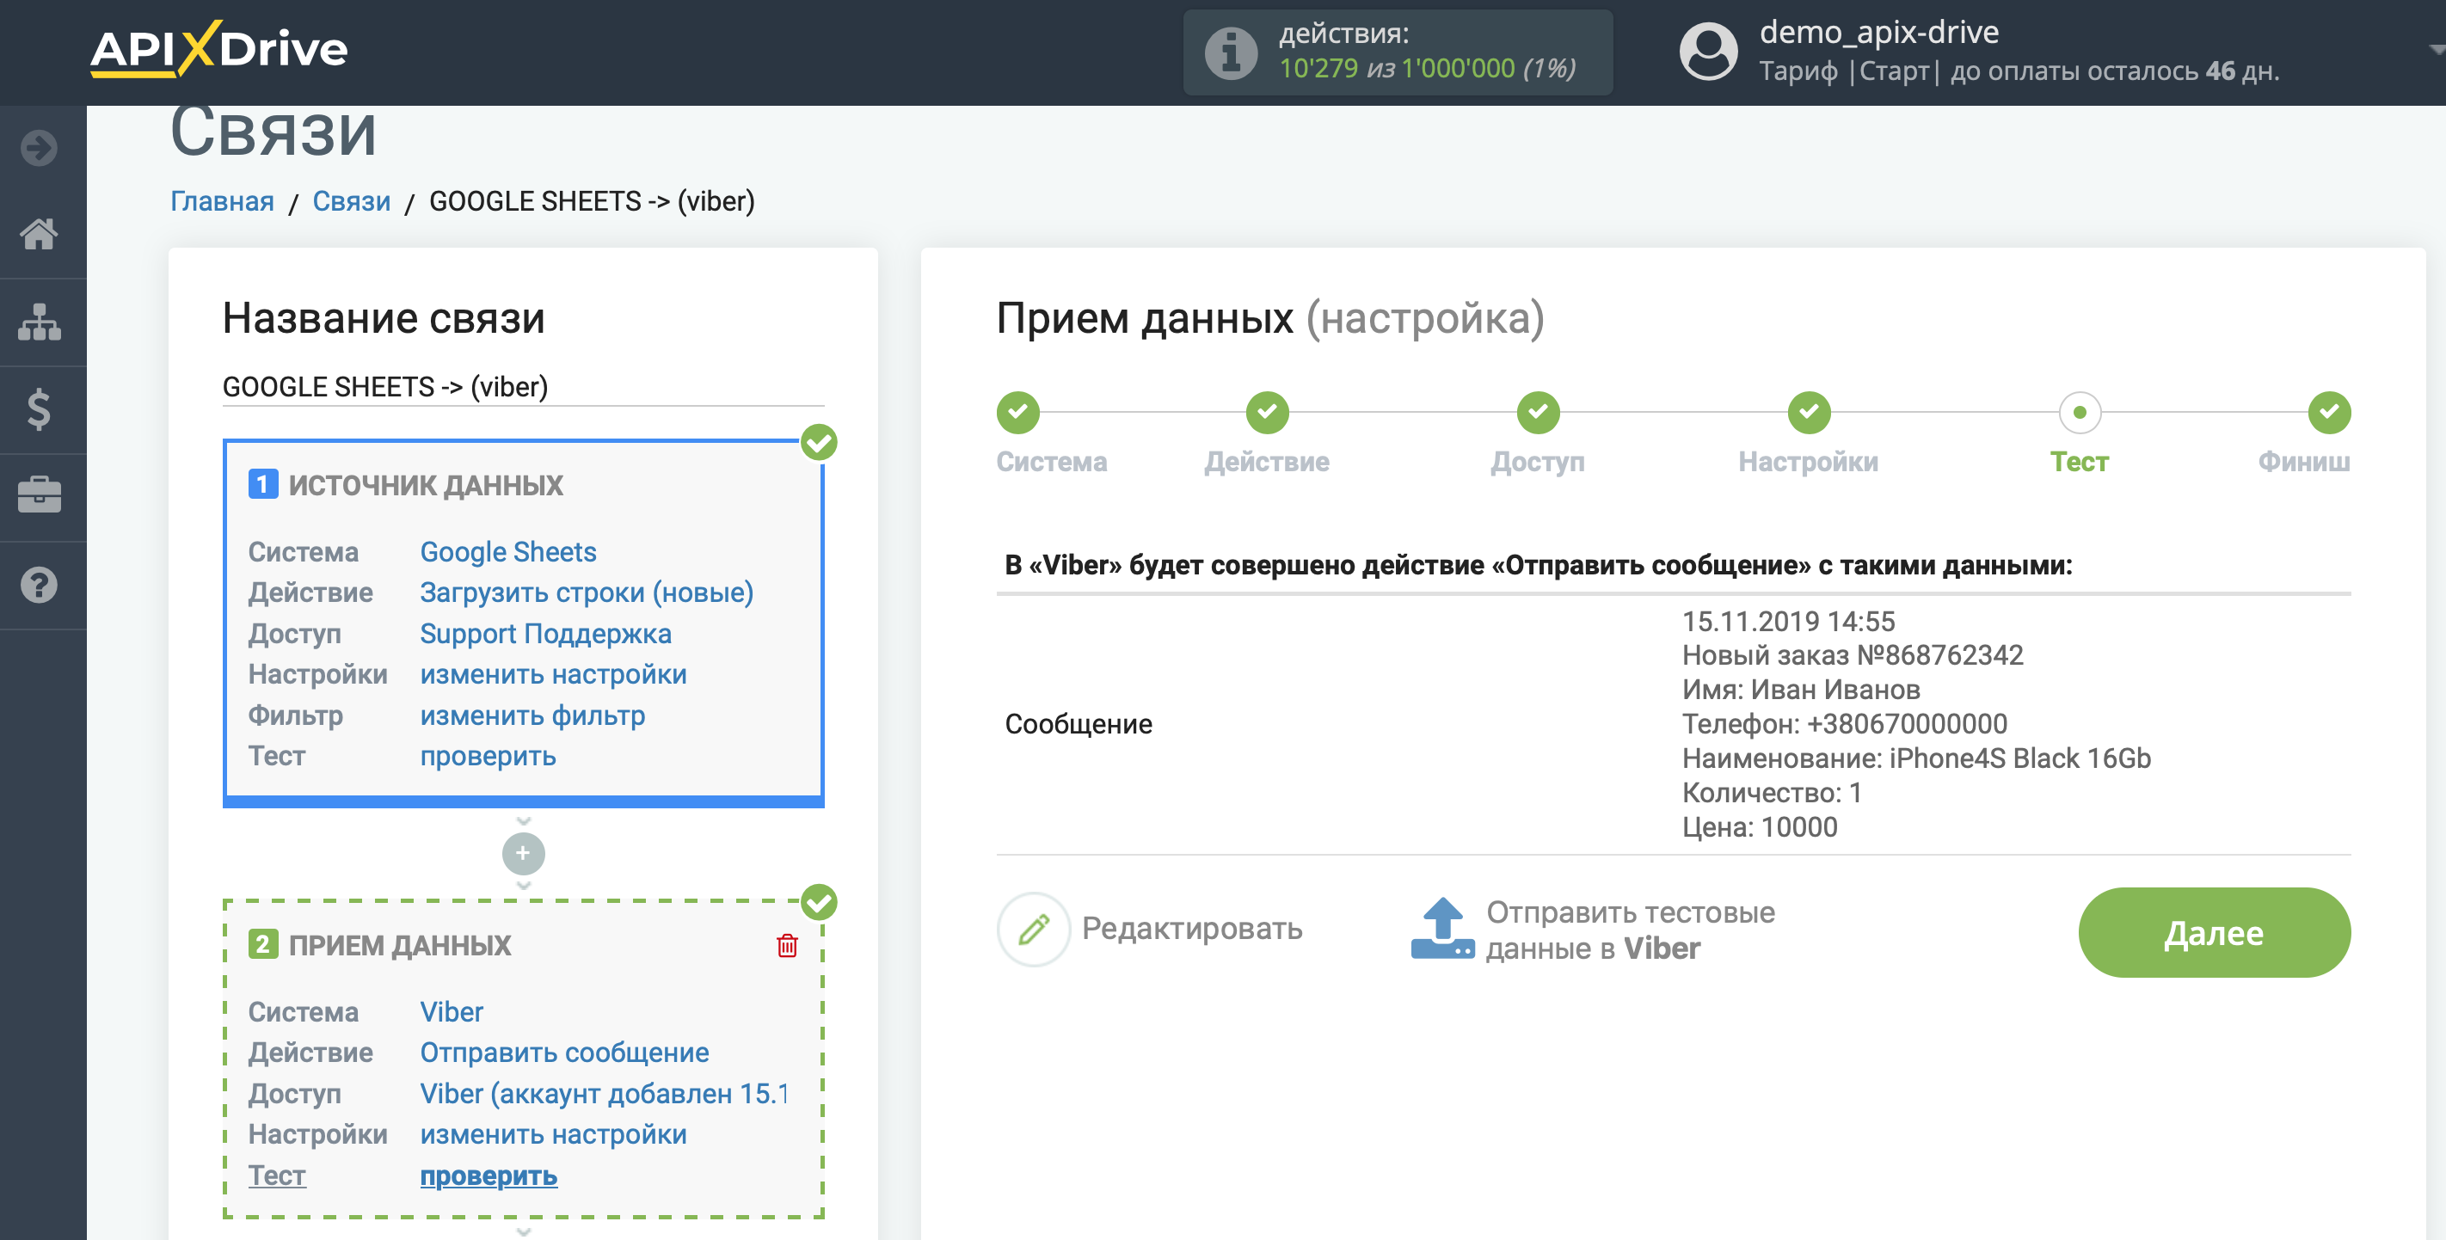Click the ApiX-Drive logo
This screenshot has height=1240, width=2446.
tap(218, 49)
